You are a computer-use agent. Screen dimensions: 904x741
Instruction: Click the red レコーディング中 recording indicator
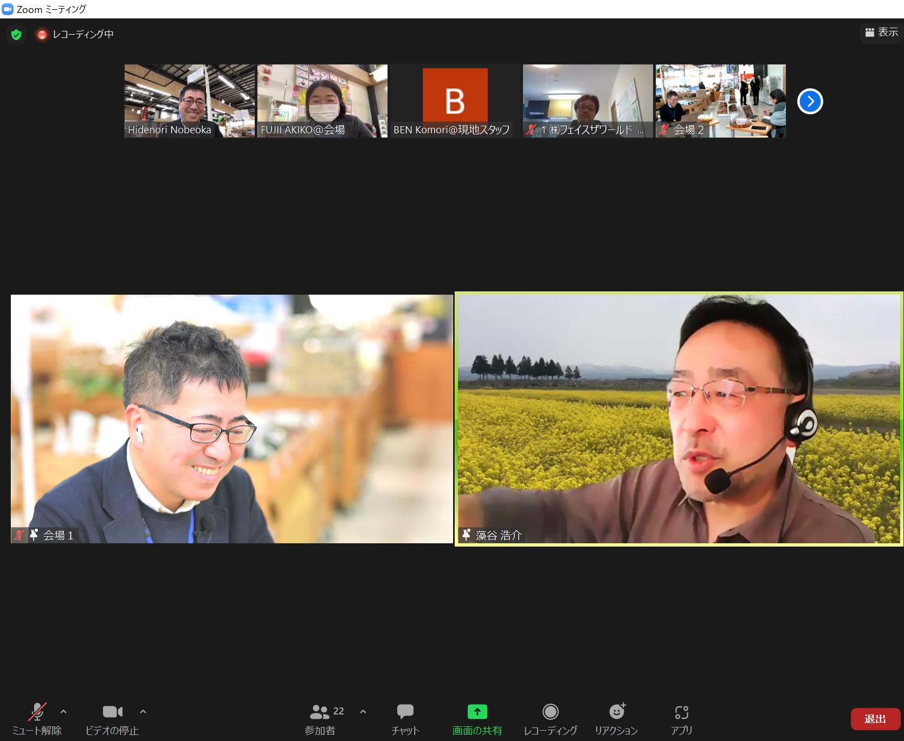42,35
